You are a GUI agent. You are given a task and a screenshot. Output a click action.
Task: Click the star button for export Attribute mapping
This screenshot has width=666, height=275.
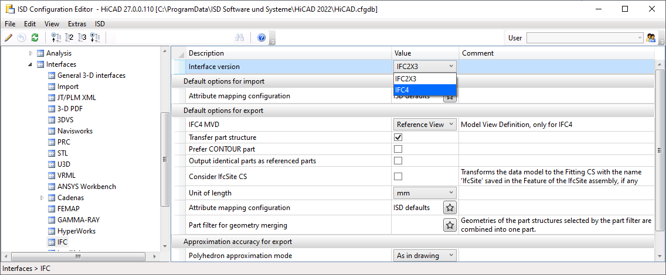point(450,208)
